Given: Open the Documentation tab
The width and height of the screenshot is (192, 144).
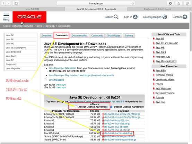Looking at the screenshot, I should (79, 35).
